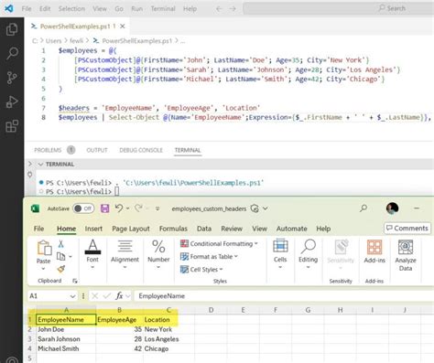Open the Alignment group dropdown
Viewport: 434px width, 363px height.
pos(125,267)
